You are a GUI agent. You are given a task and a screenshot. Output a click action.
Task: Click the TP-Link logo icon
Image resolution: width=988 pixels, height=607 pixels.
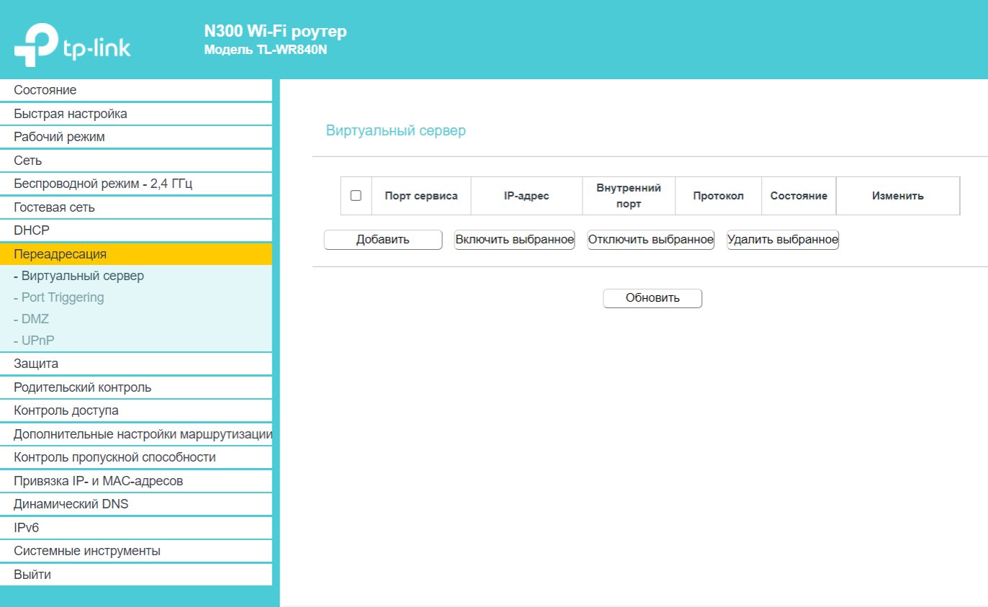[x=36, y=45]
